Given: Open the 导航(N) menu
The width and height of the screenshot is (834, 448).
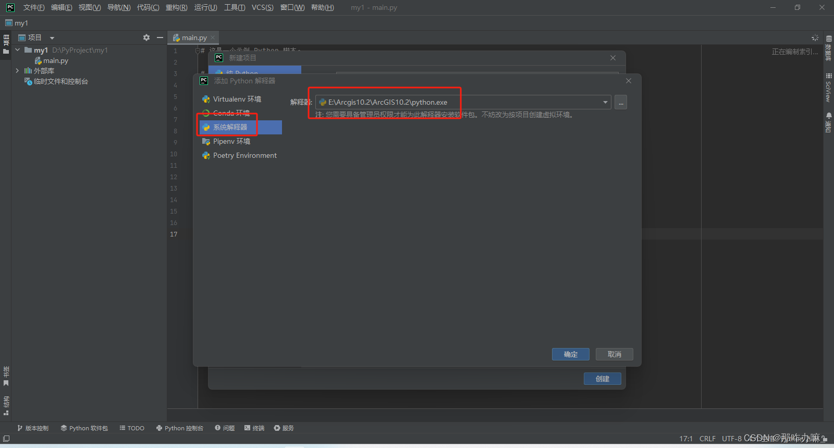Looking at the screenshot, I should coord(119,7).
